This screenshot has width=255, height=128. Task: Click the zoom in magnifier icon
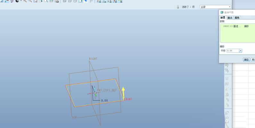(25, 1)
